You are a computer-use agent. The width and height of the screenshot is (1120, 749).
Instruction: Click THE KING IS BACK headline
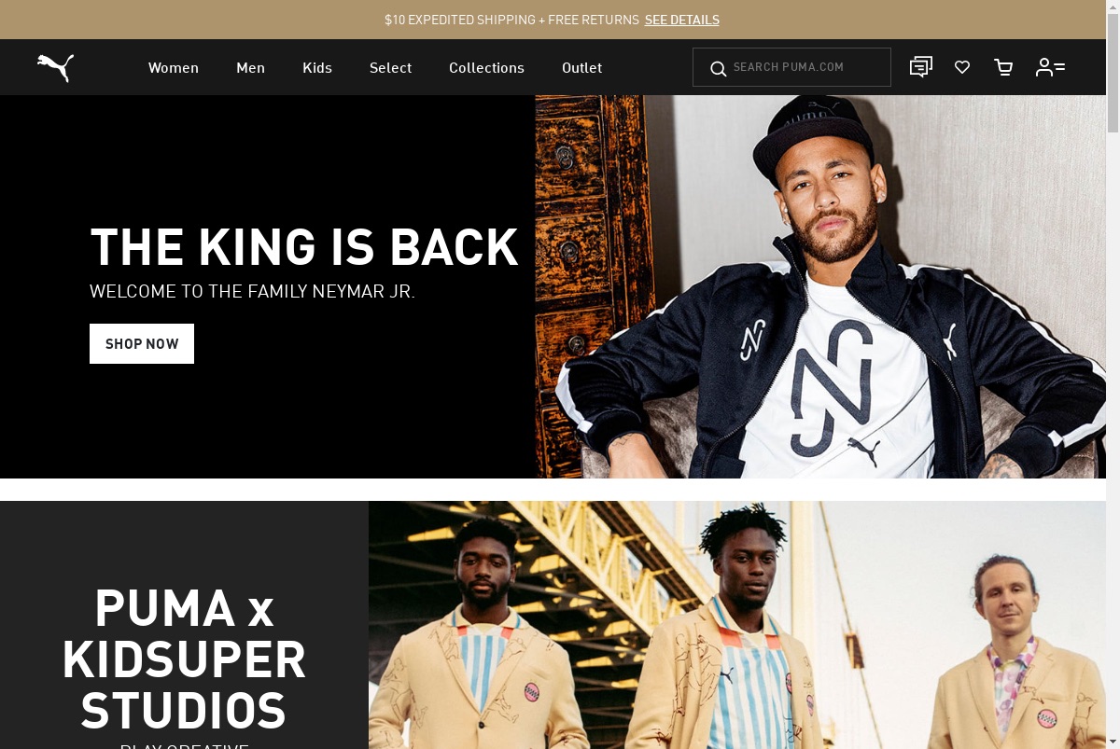(x=304, y=247)
